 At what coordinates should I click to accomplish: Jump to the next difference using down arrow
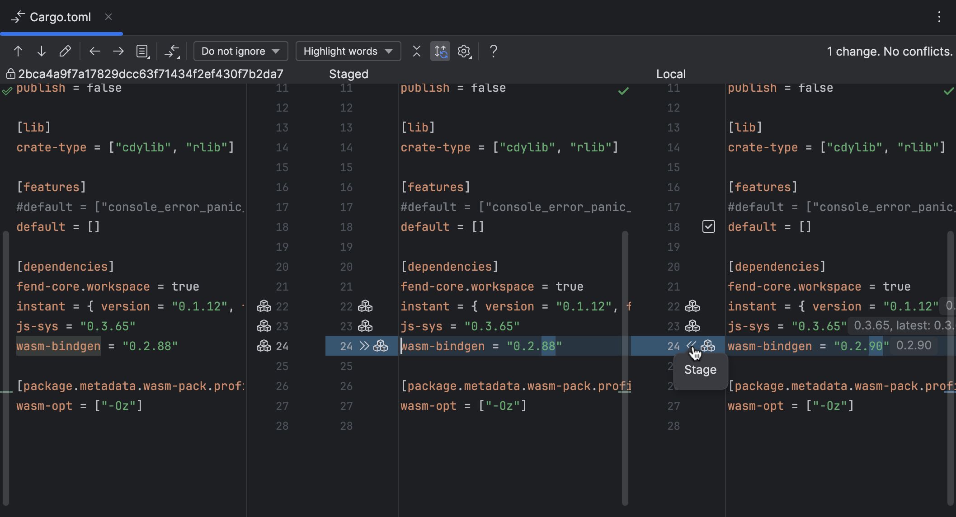(41, 51)
